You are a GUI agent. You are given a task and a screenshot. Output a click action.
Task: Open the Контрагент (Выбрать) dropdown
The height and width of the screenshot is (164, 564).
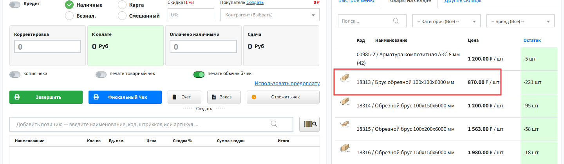tap(270, 15)
